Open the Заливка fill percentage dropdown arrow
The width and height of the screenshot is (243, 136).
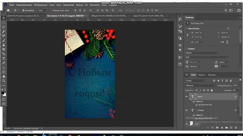coord(240,90)
